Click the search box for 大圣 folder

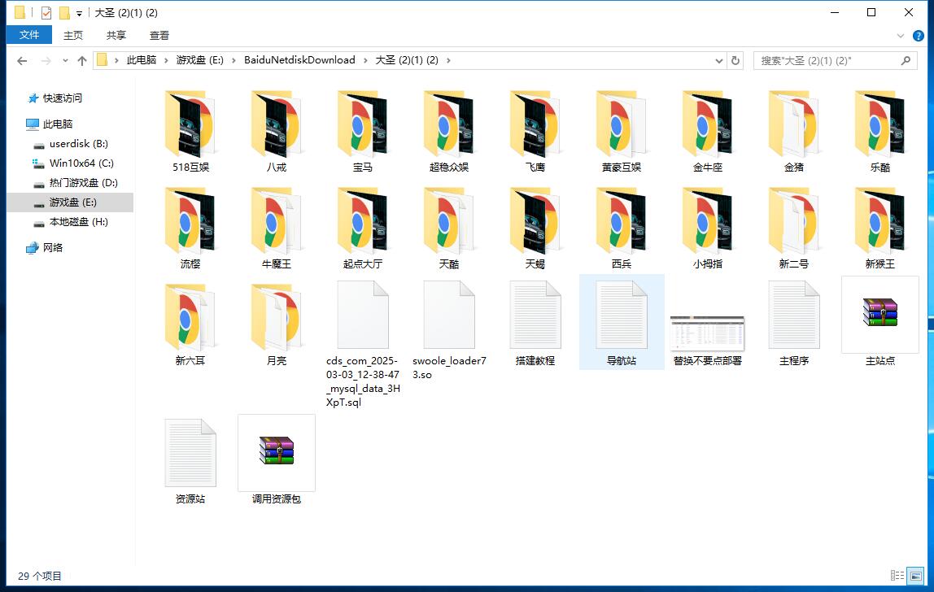tap(826, 60)
